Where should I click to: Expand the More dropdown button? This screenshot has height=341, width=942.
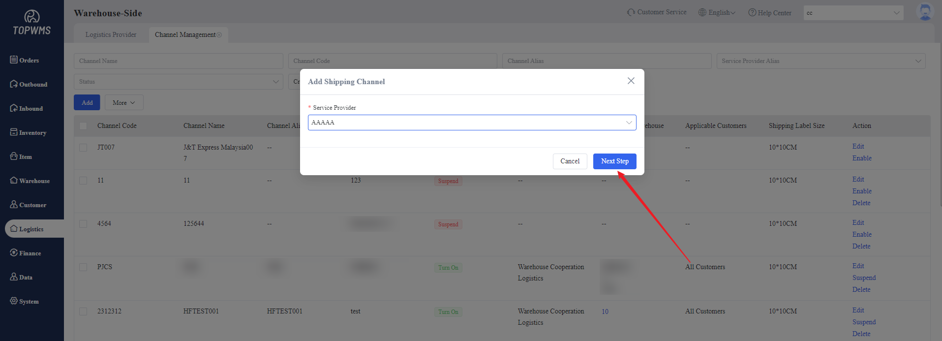124,102
